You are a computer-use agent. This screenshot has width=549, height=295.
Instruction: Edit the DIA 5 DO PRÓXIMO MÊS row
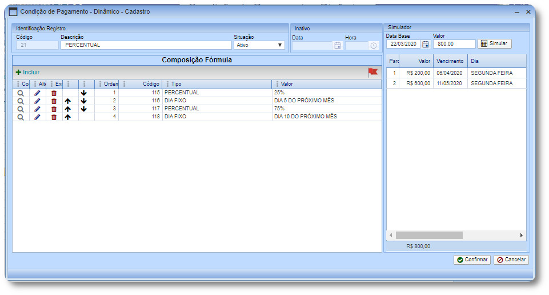(x=37, y=101)
